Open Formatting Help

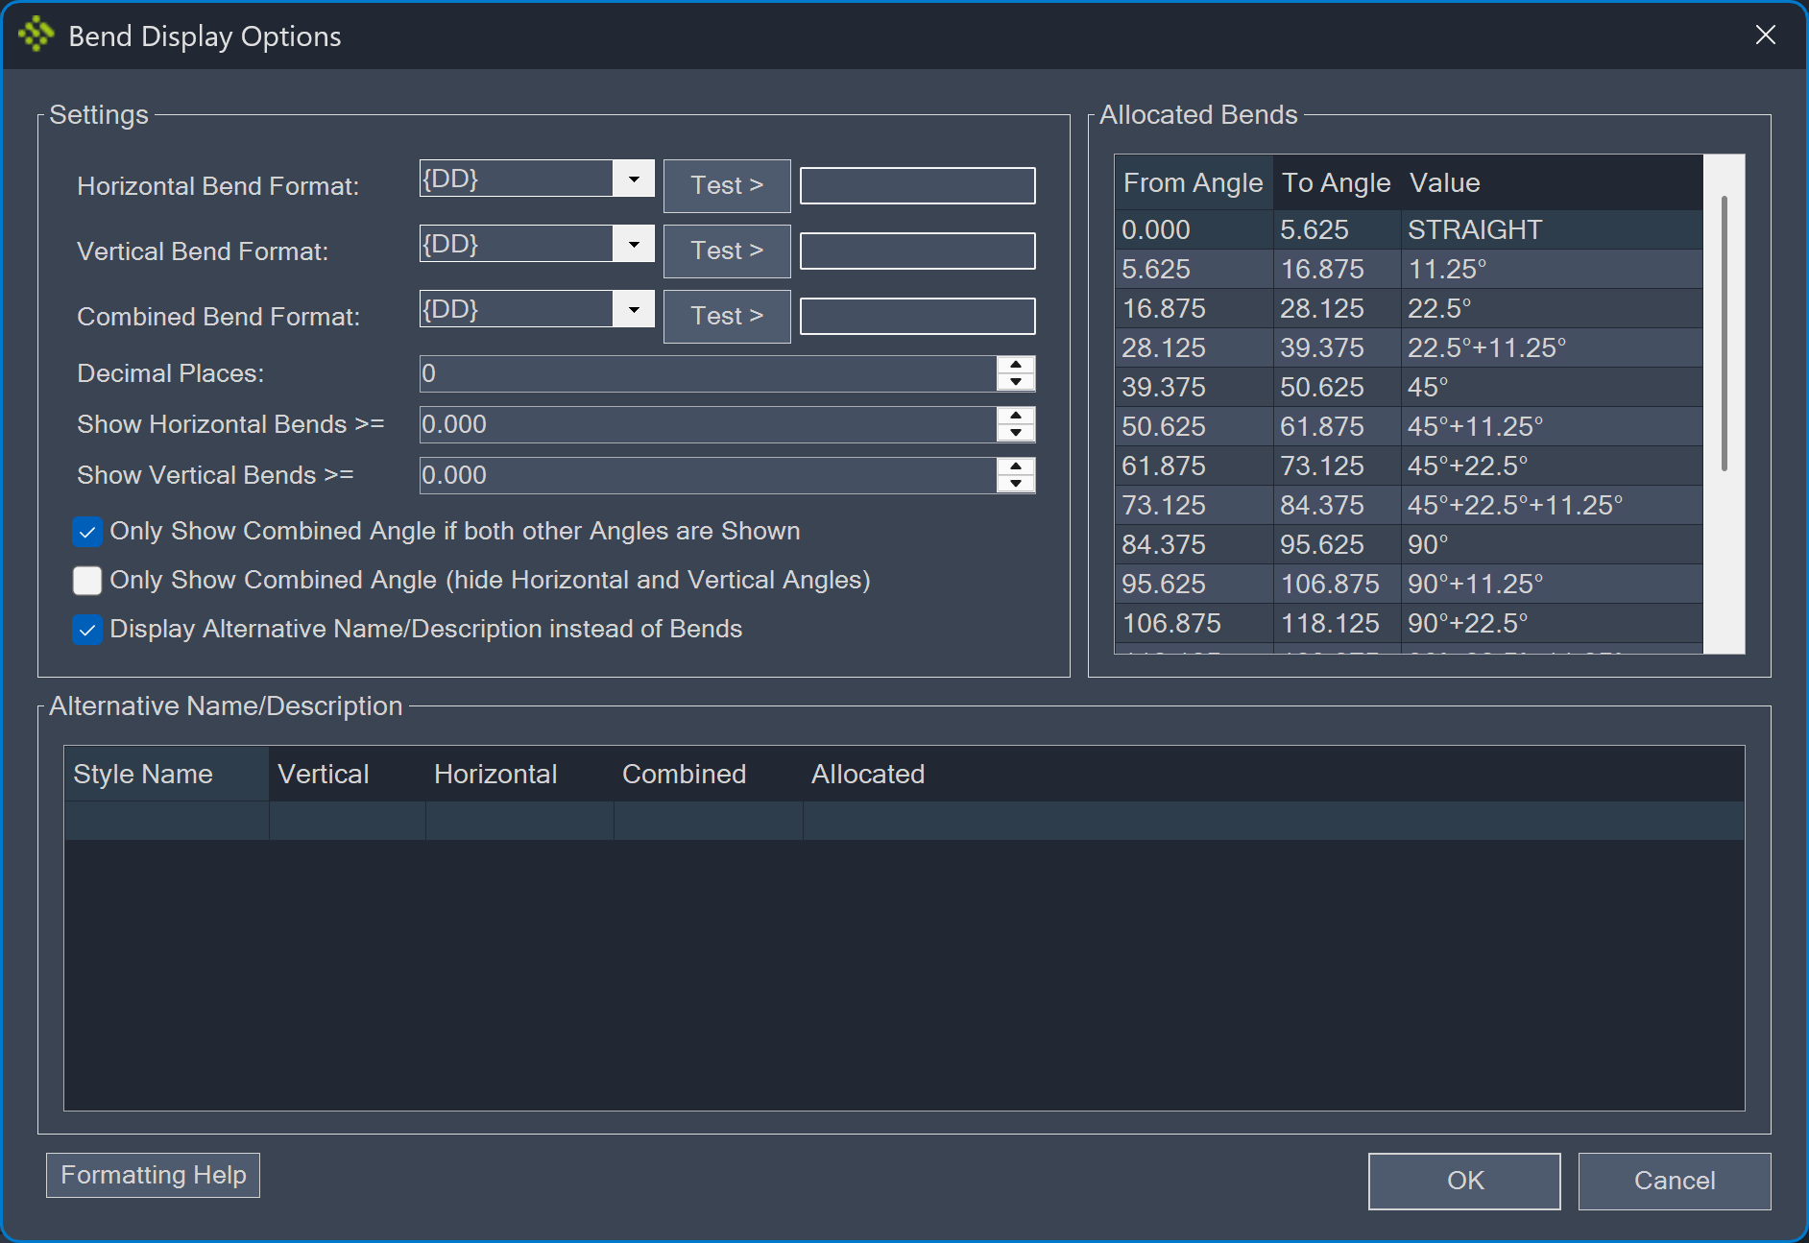[153, 1175]
